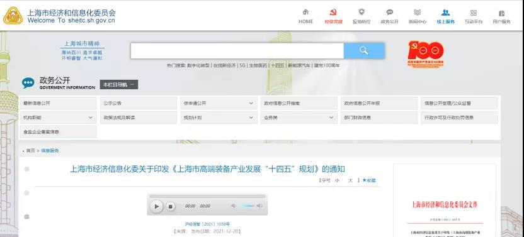This screenshot has height=237, width=524.
Task: Click the commission gold logo
Action: point(13,16)
